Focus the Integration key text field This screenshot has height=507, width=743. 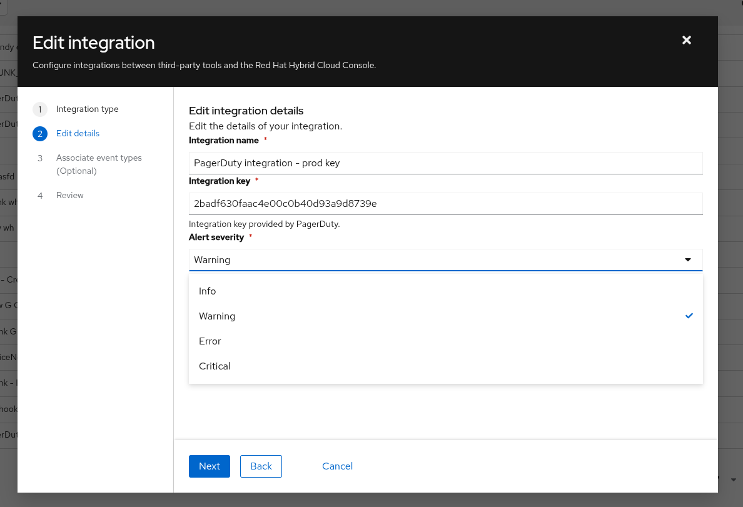coord(445,204)
